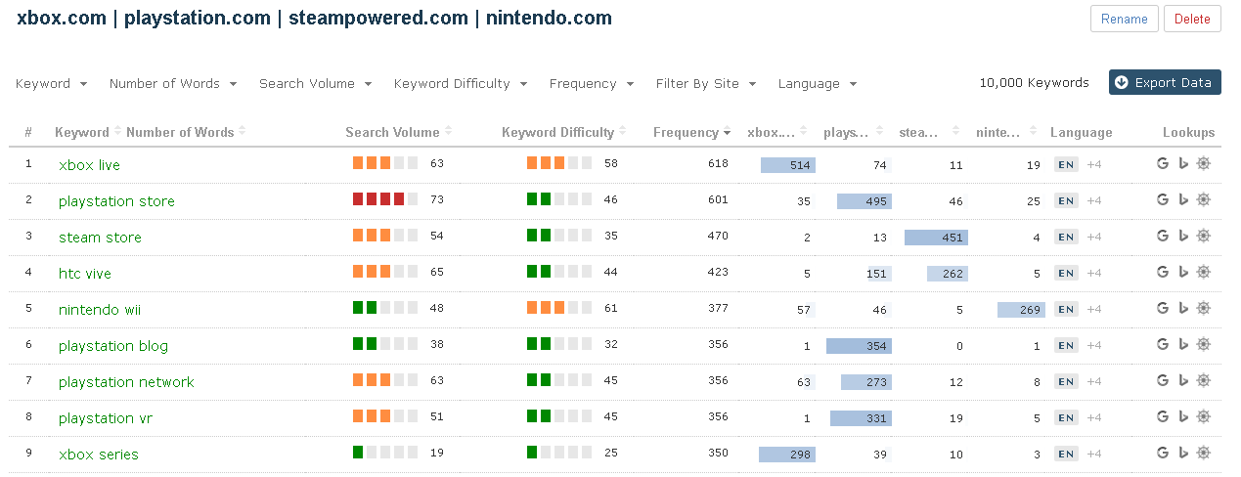Click the wheel lookup icon for playstation blog
This screenshot has width=1241, height=477.
pyautogui.click(x=1204, y=345)
